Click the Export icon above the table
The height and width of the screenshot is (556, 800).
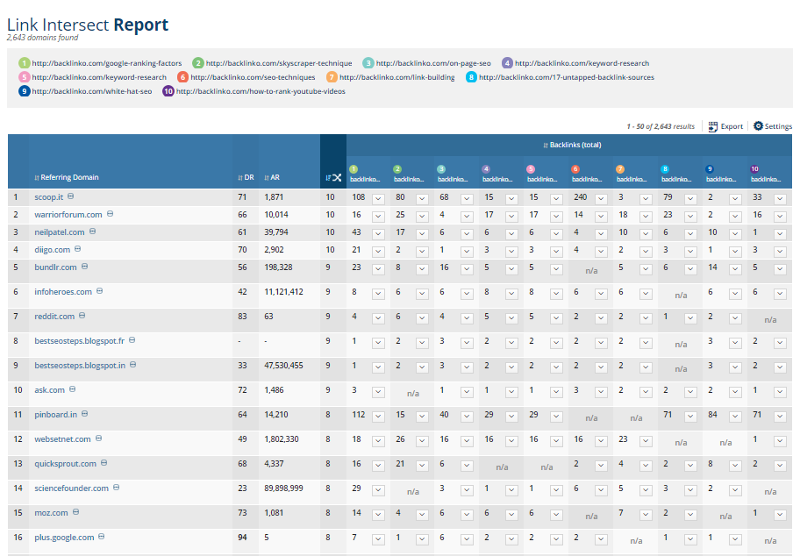[x=711, y=126]
